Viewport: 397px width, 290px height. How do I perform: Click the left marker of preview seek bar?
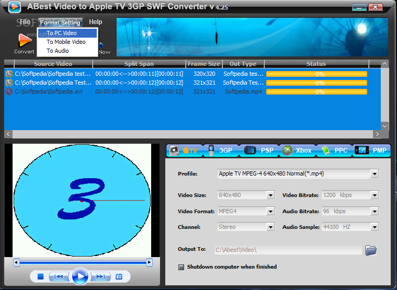point(16,263)
